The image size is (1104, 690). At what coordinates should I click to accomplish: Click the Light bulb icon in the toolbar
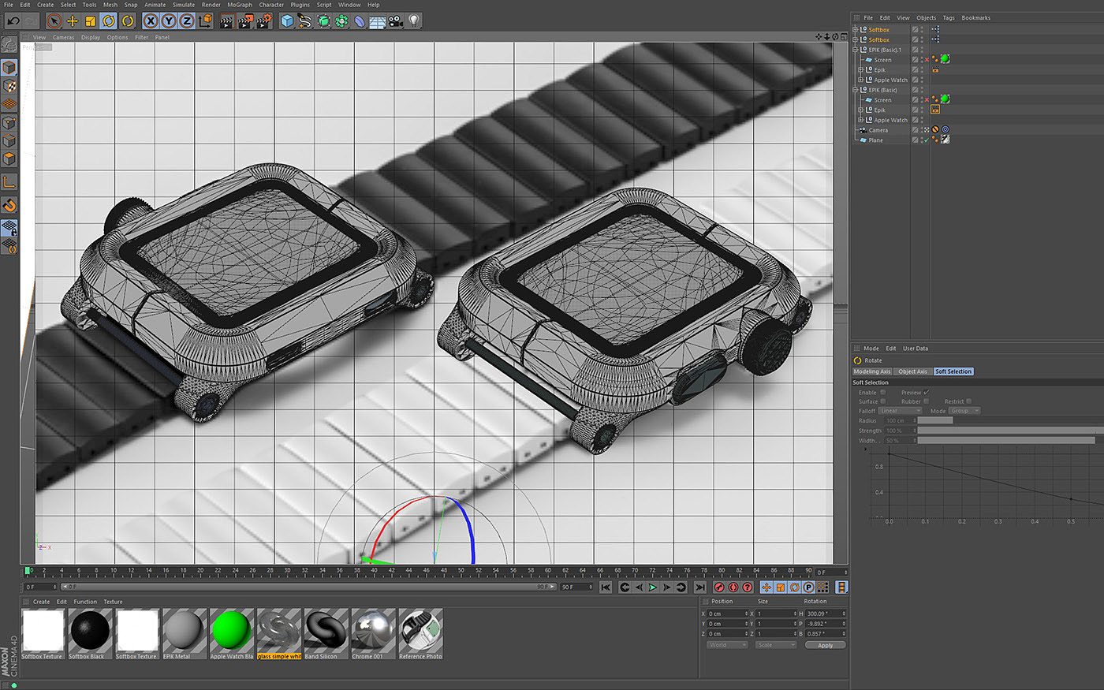click(x=414, y=21)
